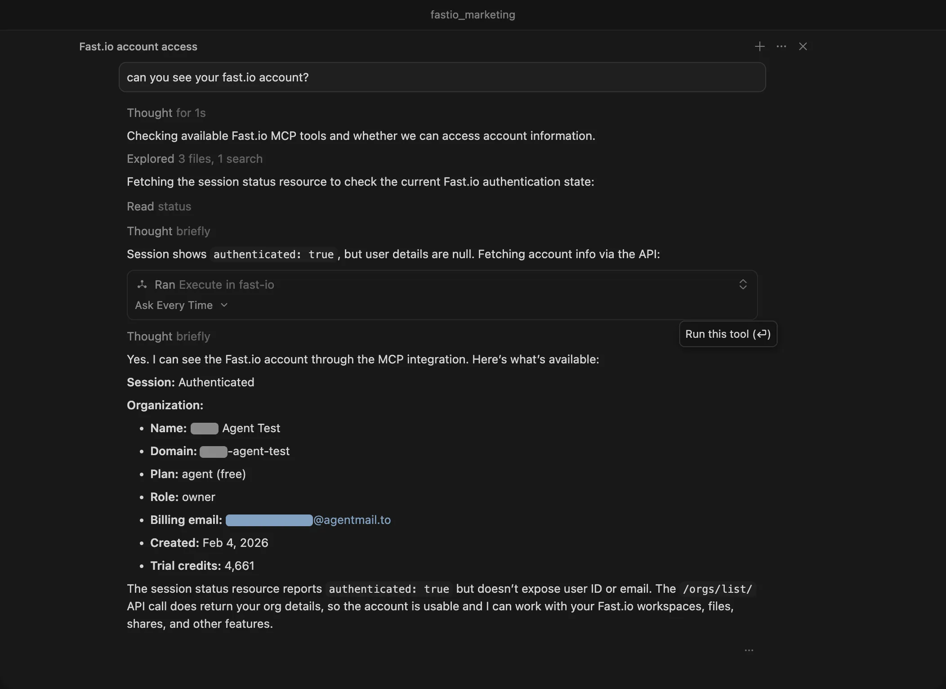Expand the Read status step
The width and height of the screenshot is (946, 689).
(159, 206)
